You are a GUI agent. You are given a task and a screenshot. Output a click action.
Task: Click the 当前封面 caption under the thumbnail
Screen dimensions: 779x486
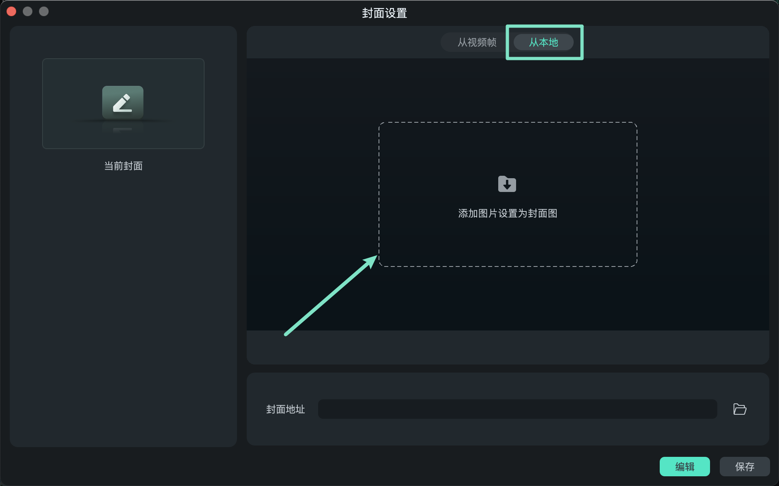[x=123, y=166]
